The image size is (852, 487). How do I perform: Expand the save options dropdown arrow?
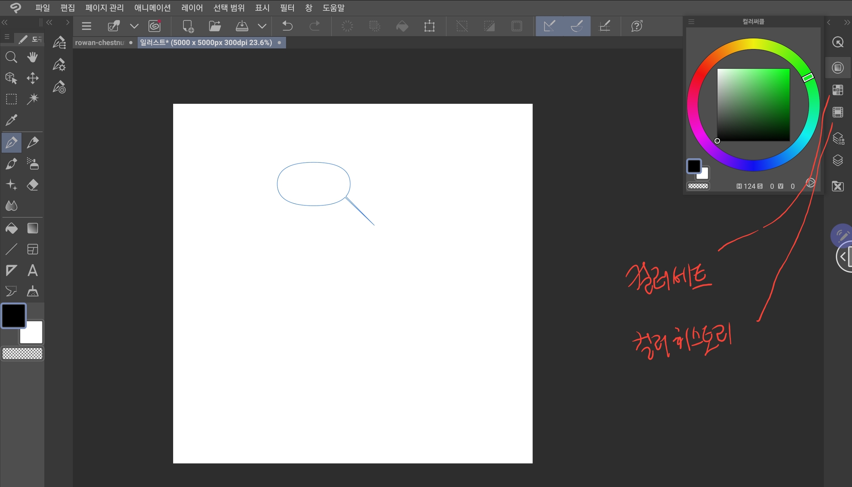(x=262, y=26)
